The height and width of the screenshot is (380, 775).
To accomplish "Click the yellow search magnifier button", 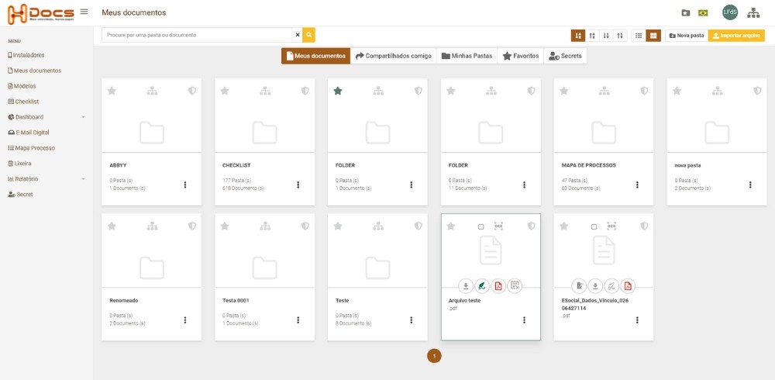I will click(x=308, y=35).
